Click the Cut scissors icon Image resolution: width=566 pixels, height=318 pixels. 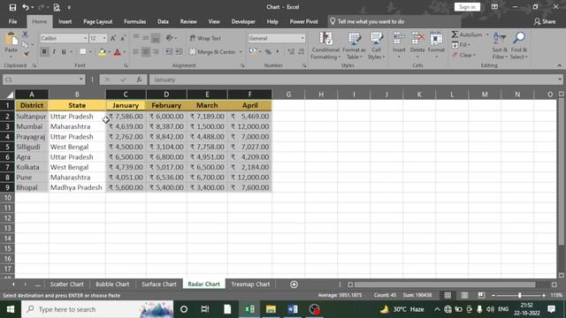25,34
